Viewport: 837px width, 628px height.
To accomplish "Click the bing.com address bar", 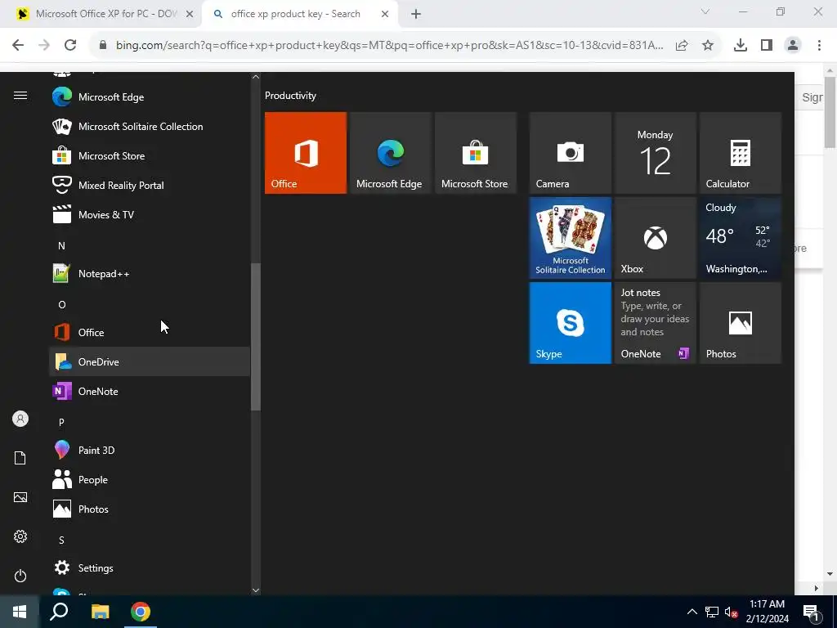I will [389, 46].
